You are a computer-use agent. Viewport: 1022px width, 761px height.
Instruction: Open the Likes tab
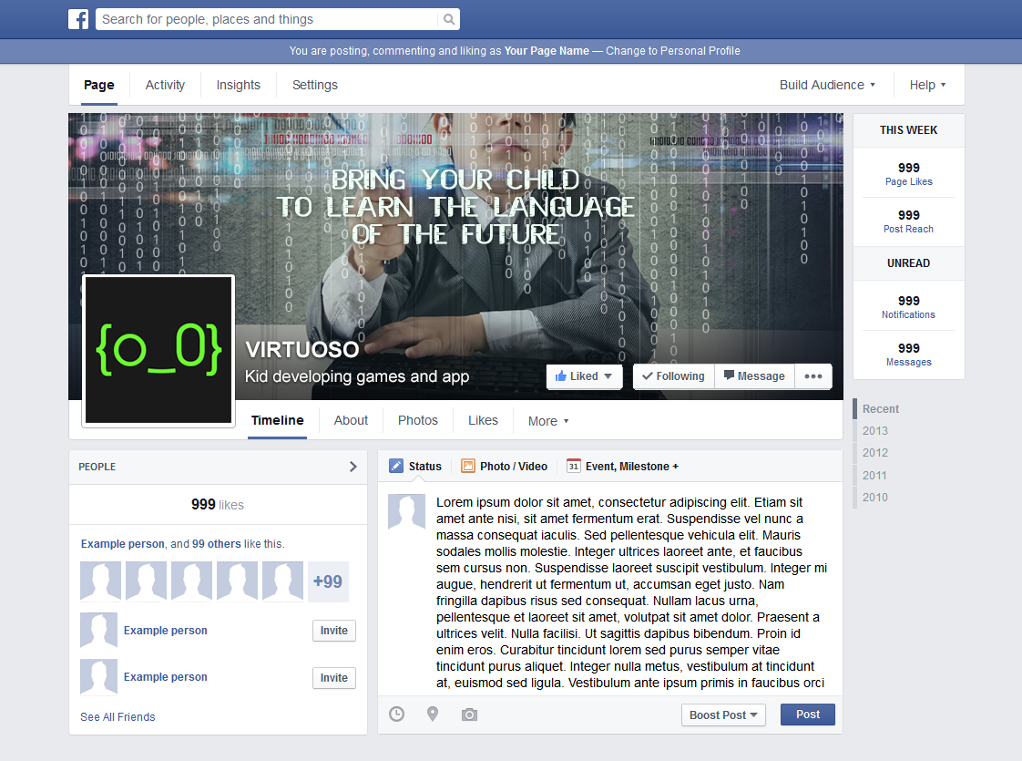483,421
